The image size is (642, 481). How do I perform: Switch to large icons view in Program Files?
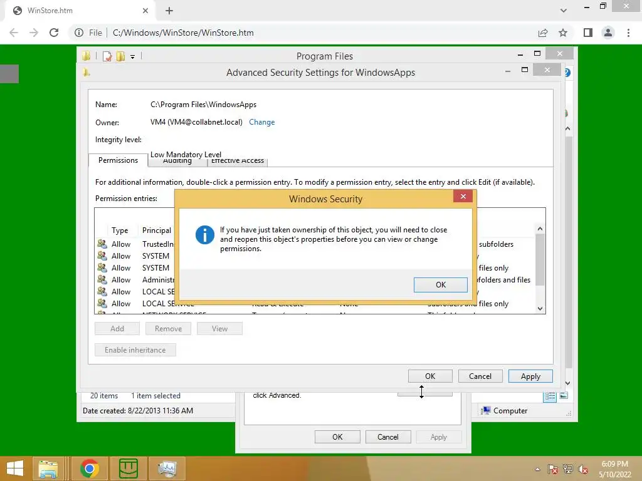(x=564, y=396)
